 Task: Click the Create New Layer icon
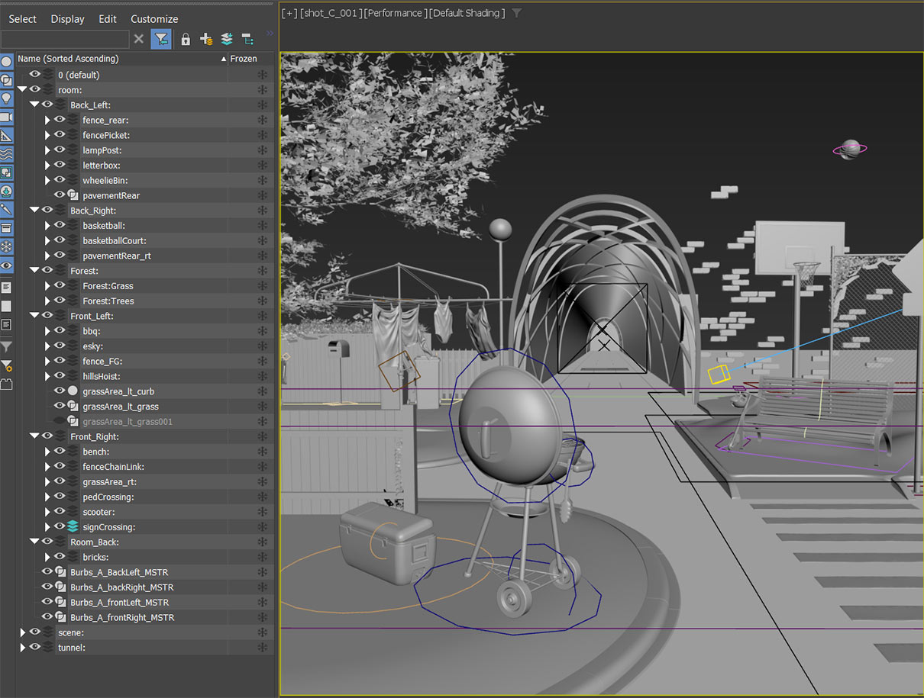tap(206, 40)
